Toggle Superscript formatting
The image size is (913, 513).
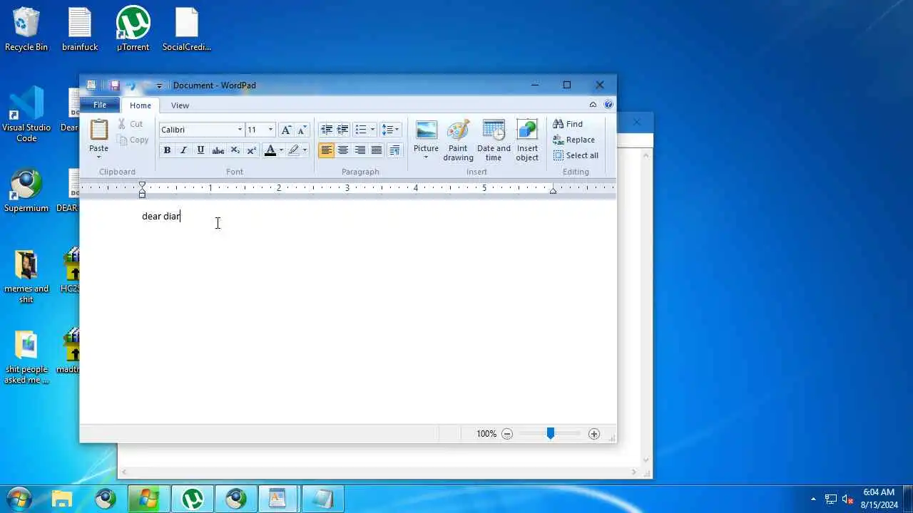pyautogui.click(x=251, y=150)
